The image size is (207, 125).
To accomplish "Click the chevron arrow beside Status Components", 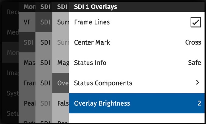I will click(198, 83).
